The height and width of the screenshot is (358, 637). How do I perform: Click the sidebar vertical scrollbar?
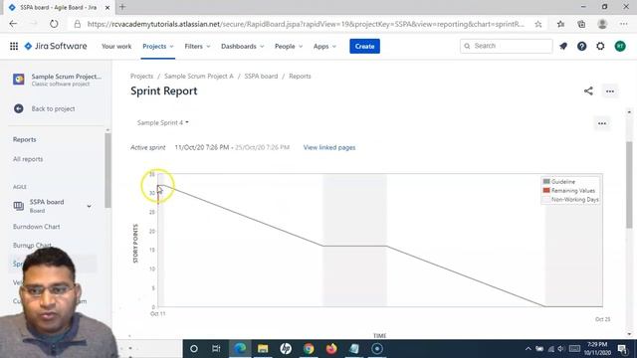click(107, 170)
